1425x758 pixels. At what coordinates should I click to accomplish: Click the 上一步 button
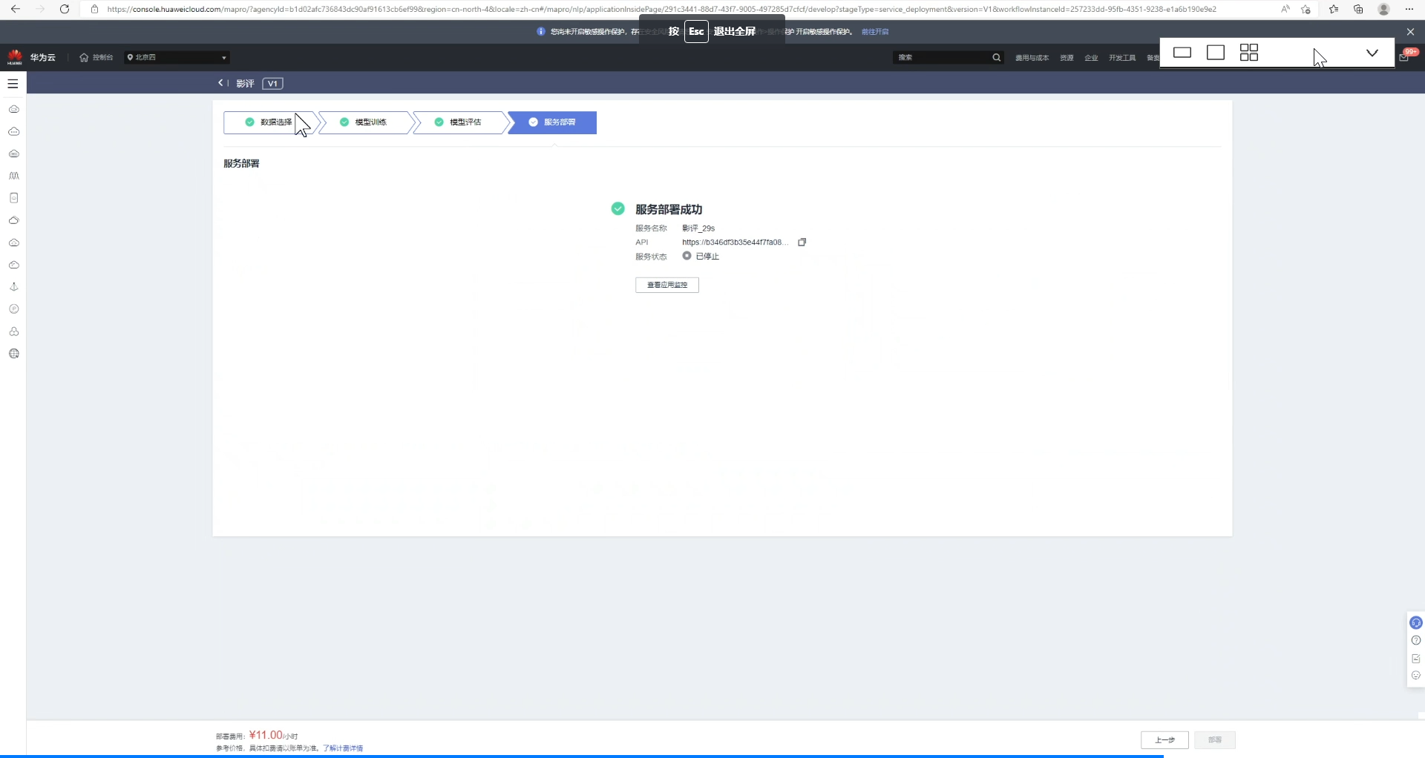1164,740
